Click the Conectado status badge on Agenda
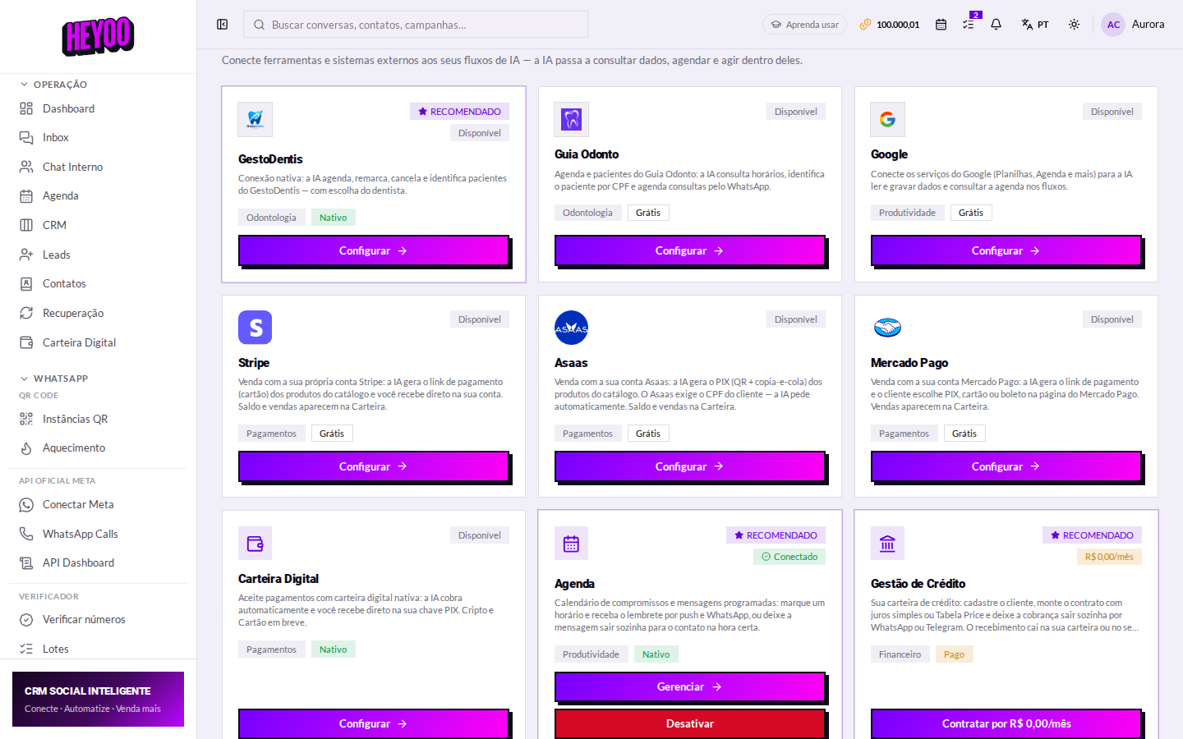 coord(789,557)
